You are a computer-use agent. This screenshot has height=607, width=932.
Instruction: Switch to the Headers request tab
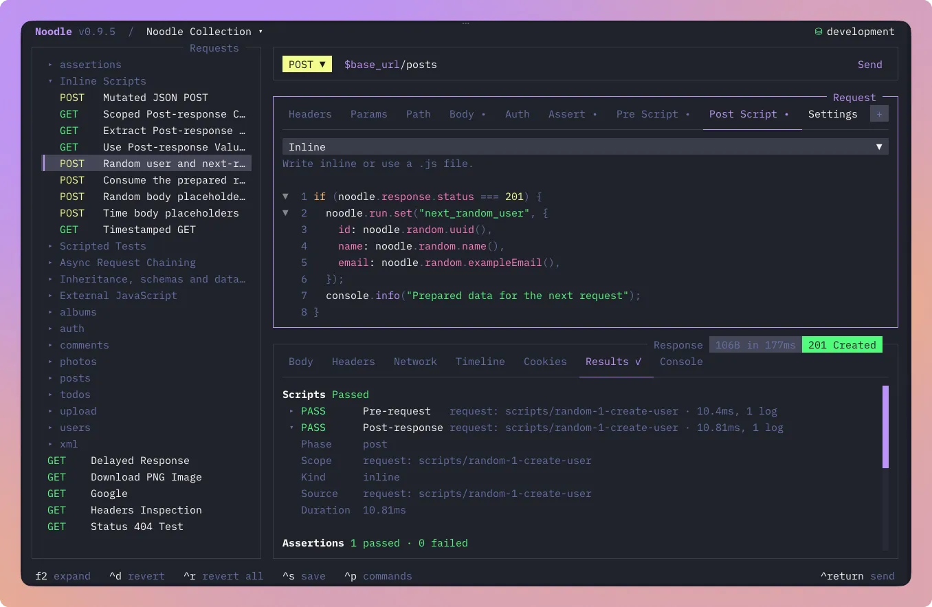310,114
